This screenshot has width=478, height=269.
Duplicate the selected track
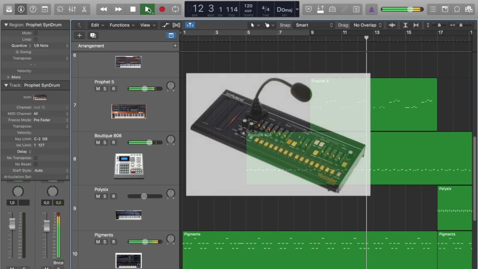click(93, 35)
